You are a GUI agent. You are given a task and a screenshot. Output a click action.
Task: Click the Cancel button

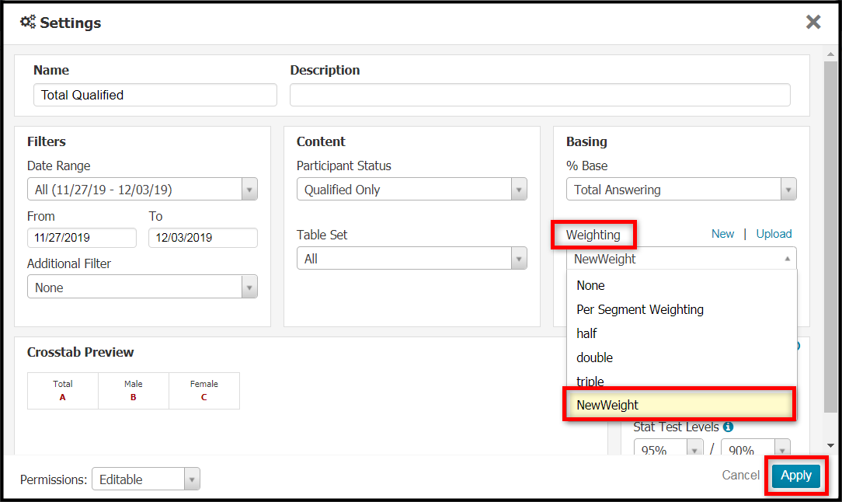coord(740,475)
